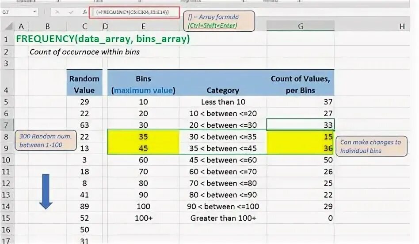The image size is (419, 244).
Task: Select count value 26 in row 11
Action: (301, 171)
